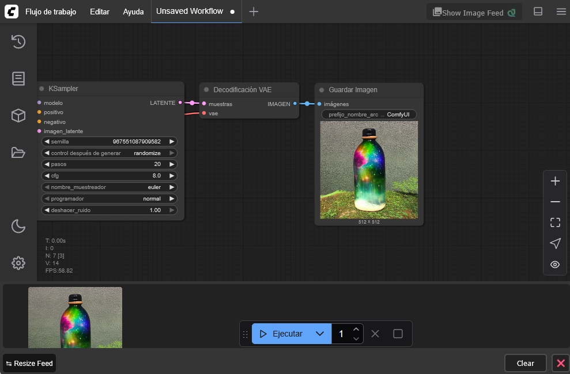The width and height of the screenshot is (570, 374).
Task: Decrease the batch count down arrow
Action: tap(356, 338)
